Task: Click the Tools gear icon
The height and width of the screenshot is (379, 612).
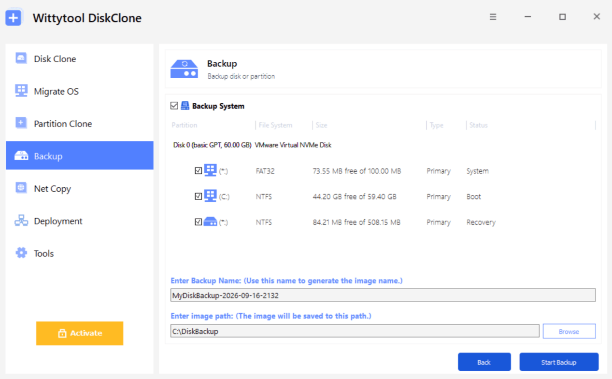Action: pos(21,253)
